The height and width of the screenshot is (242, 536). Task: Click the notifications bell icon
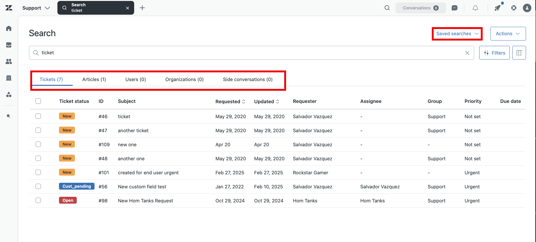475,8
